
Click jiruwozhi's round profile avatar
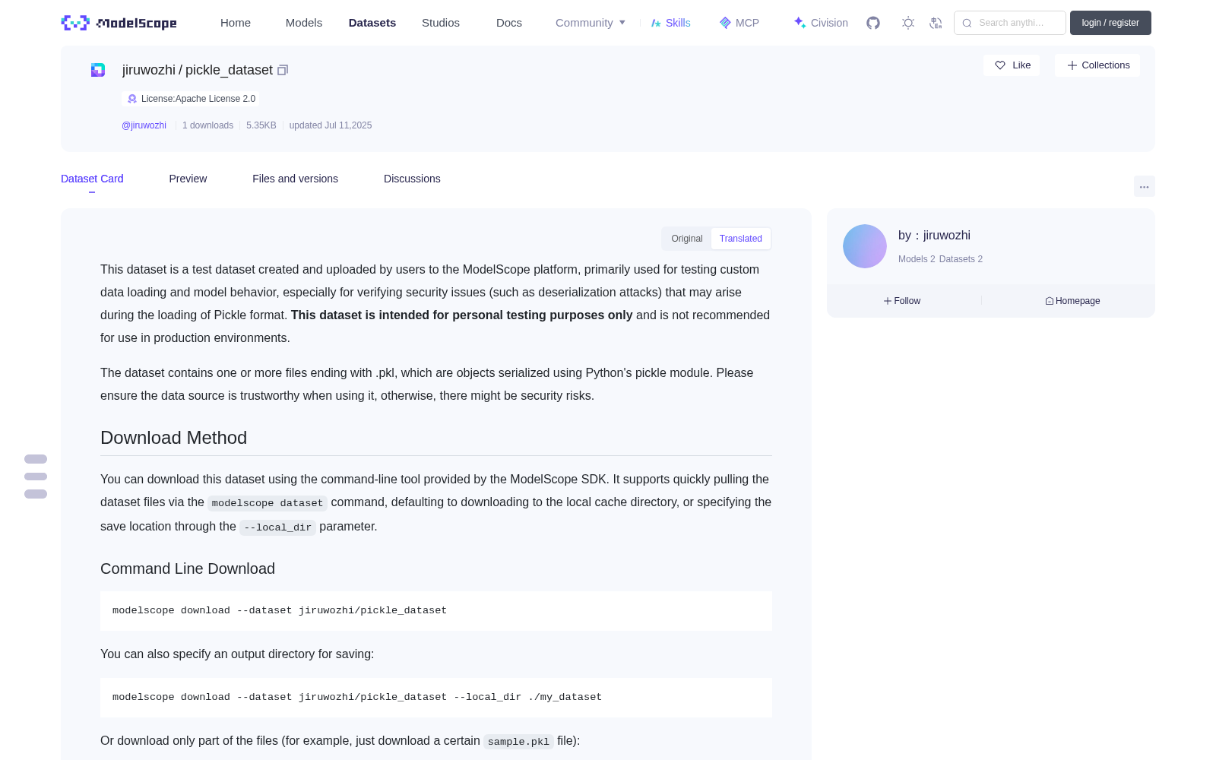(865, 246)
